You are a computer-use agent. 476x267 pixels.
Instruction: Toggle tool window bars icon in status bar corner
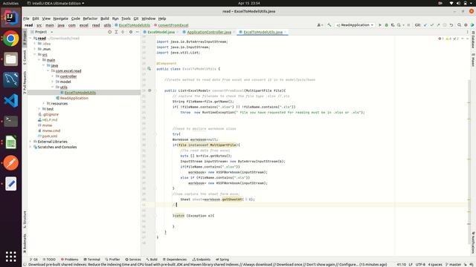[25, 265]
